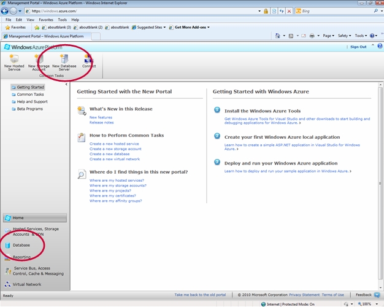
Task: Open the Privacy Statement link
Action: tap(304, 295)
